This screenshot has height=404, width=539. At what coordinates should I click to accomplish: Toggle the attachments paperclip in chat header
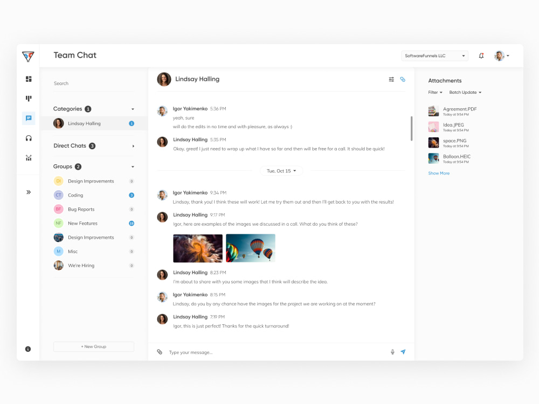403,79
